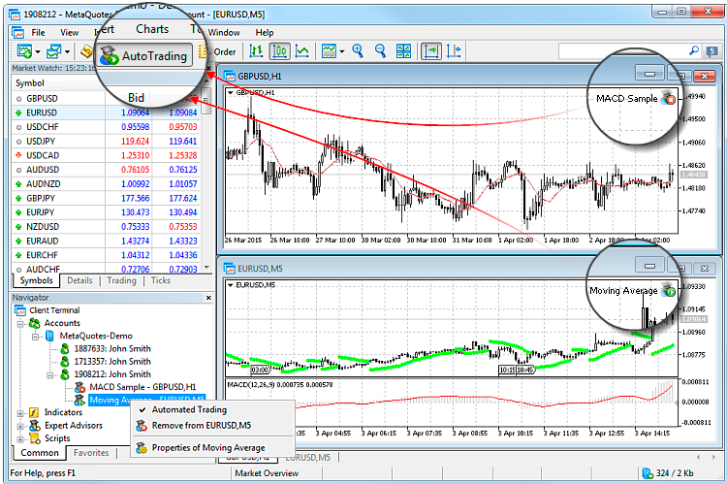Select the bar chart icon in toolbar
This screenshot has width=727, height=484.
(x=257, y=50)
